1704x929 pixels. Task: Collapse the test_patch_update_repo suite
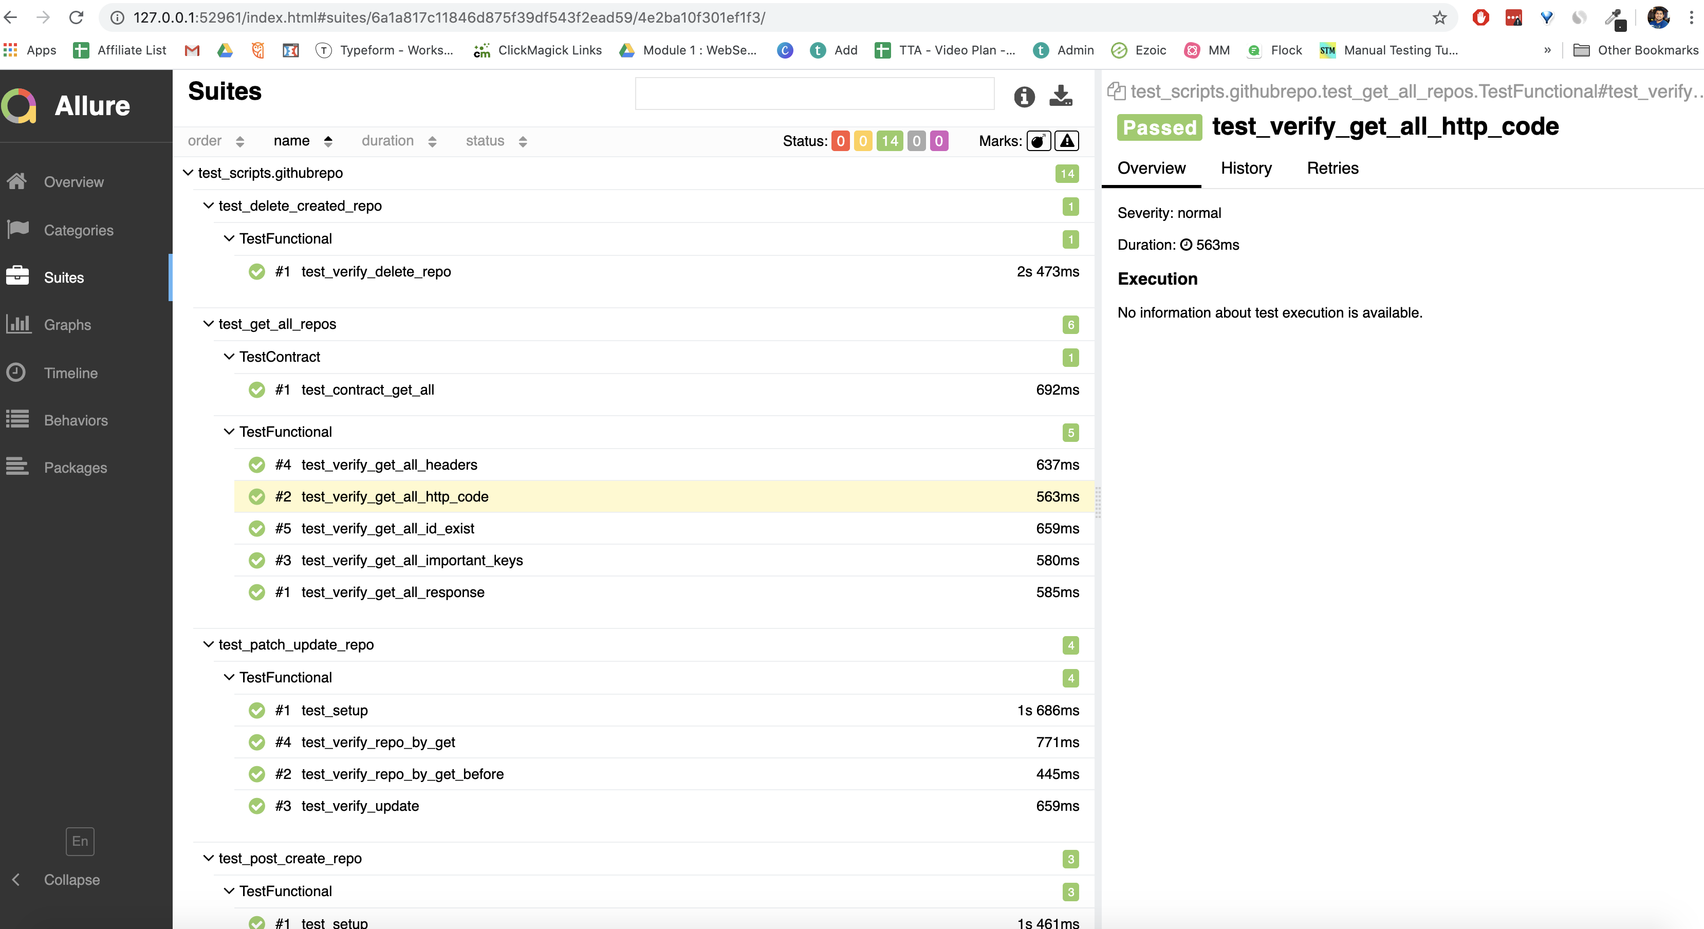point(208,645)
